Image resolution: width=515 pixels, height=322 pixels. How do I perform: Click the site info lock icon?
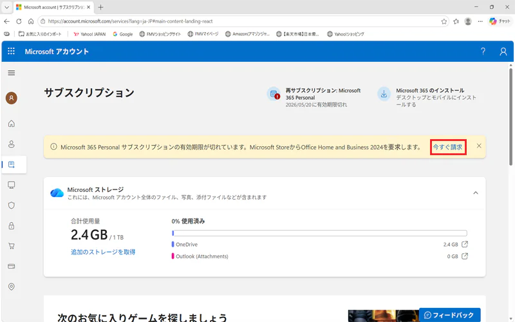(x=42, y=21)
